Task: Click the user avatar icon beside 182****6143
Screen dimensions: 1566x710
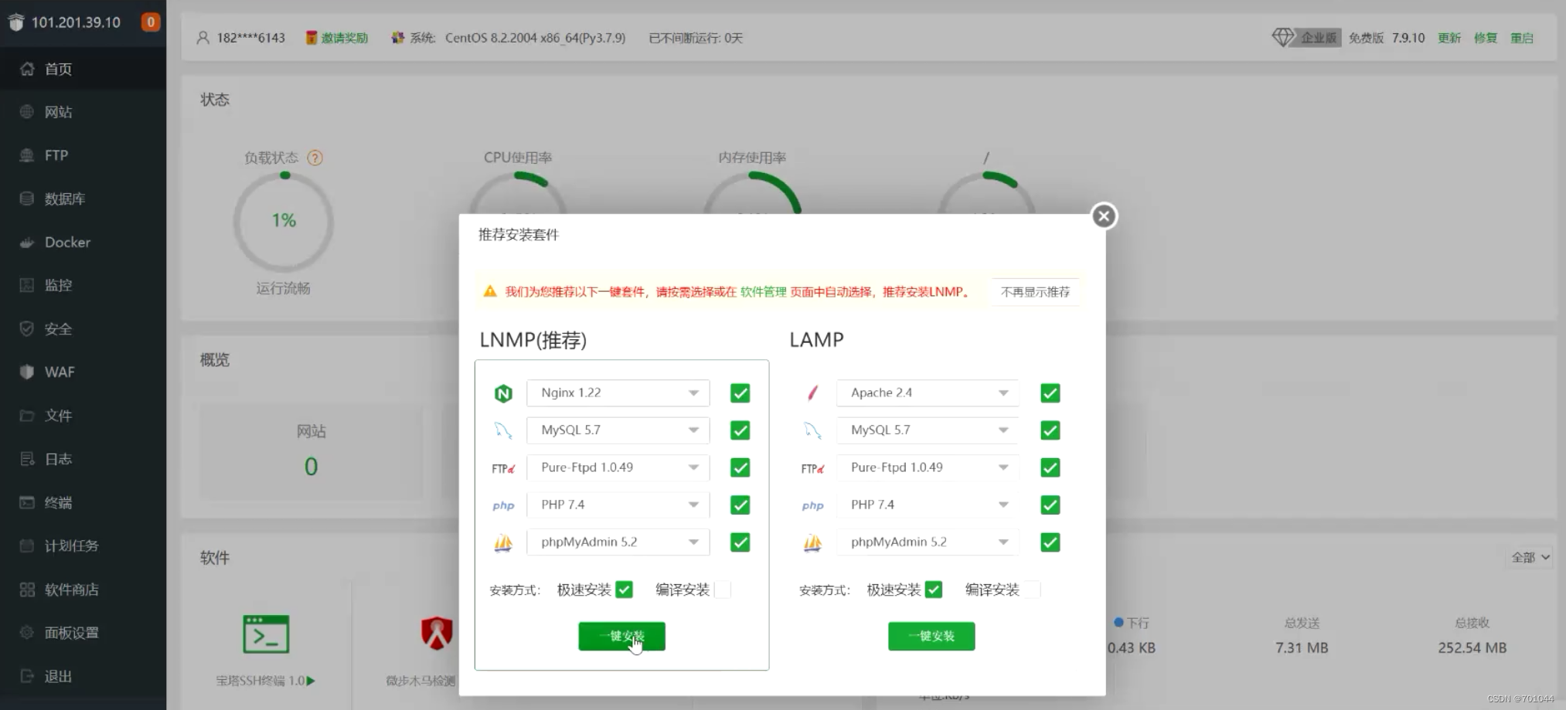Action: tap(203, 38)
